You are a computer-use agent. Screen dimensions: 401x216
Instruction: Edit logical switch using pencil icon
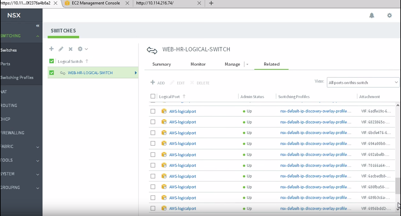coord(61,49)
